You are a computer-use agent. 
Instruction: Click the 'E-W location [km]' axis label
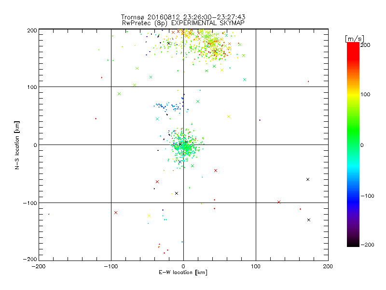183,273
